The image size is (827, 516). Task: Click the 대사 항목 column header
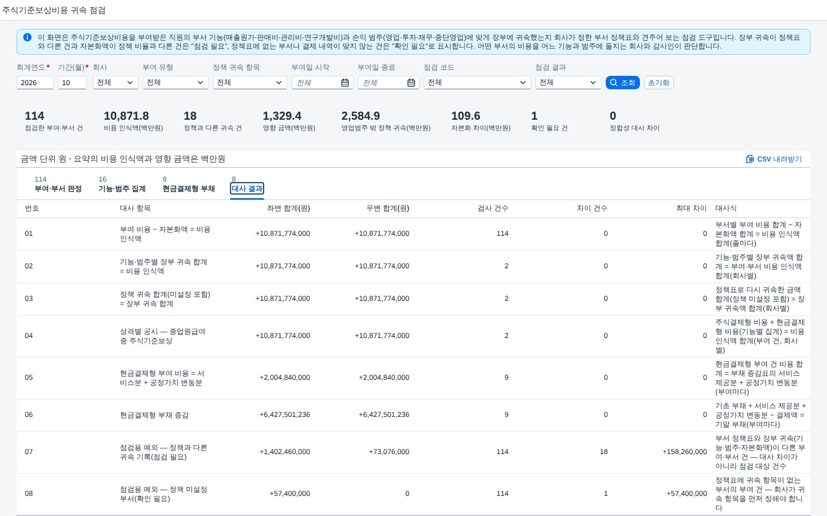tap(135, 208)
